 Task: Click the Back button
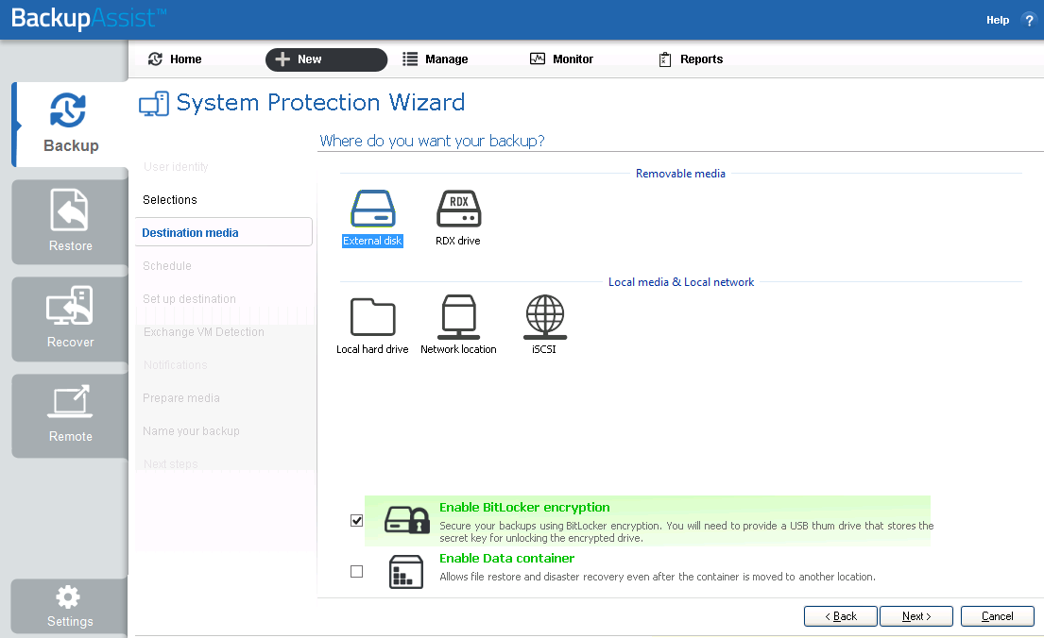[841, 616]
